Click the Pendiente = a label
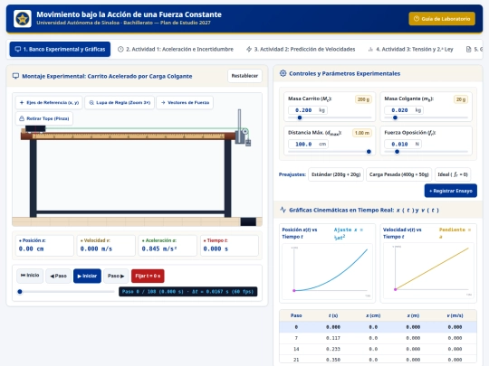The height and width of the screenshot is (366, 489). coord(455,233)
